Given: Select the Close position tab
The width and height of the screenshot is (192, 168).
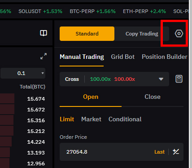Looking at the screenshot, I should point(153,97).
